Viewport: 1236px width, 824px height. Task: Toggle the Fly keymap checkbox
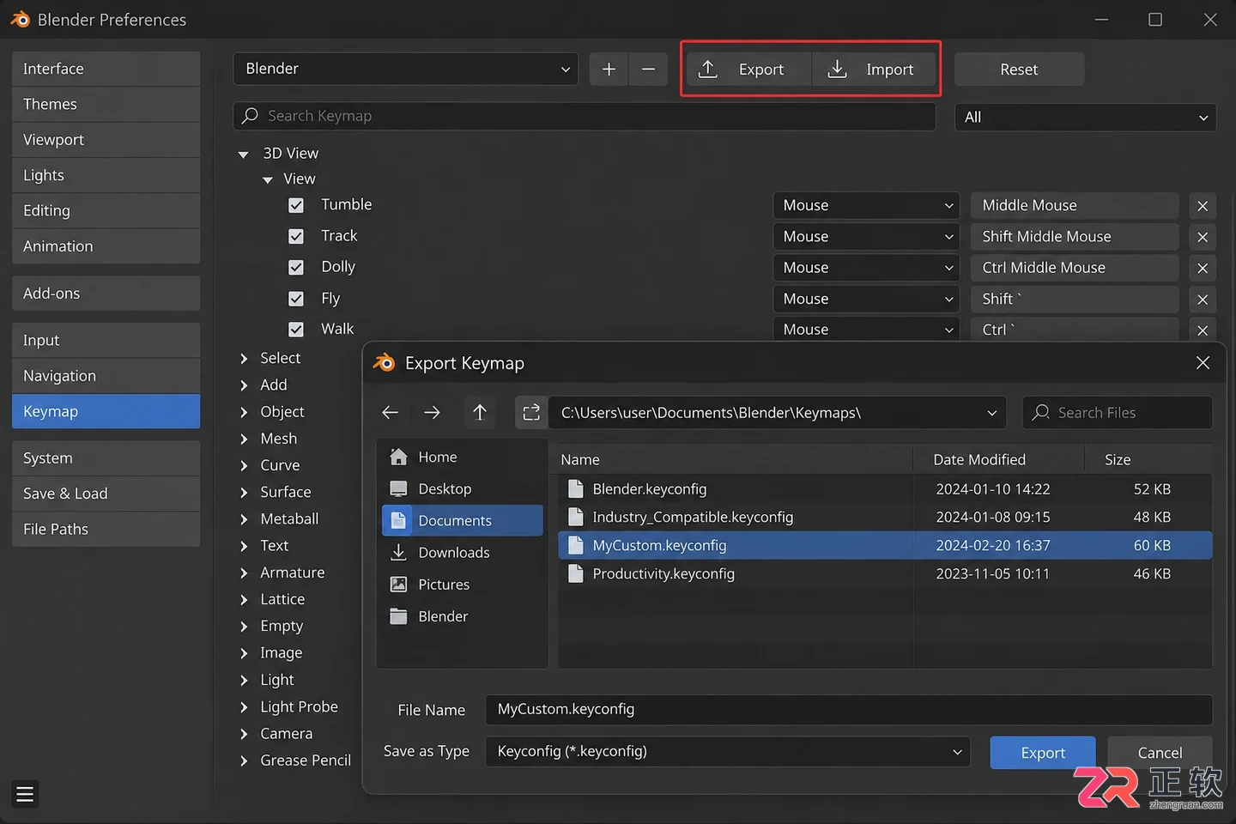point(296,299)
